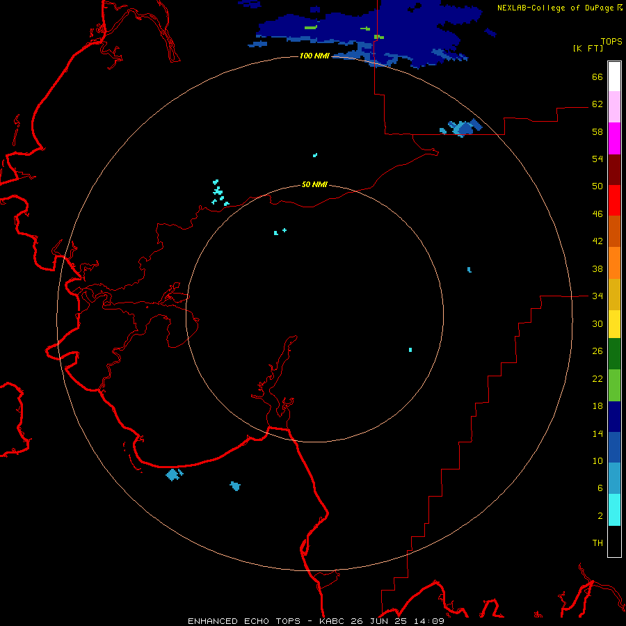Click the KABC station identifier
This screenshot has width=626, height=626.
pyautogui.click(x=332, y=621)
